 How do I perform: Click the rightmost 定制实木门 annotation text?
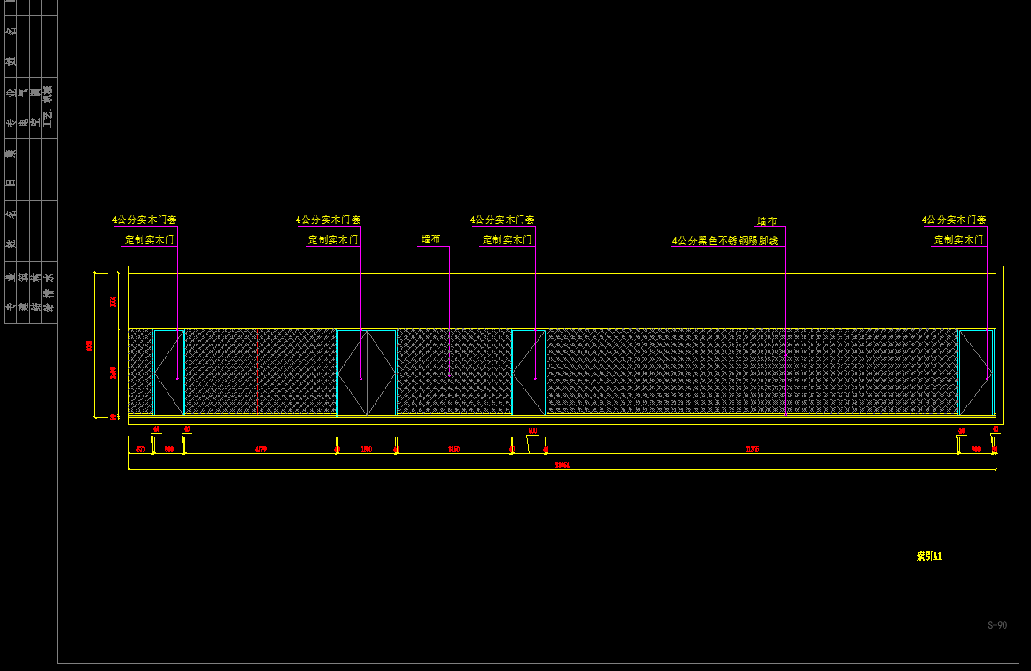click(958, 240)
